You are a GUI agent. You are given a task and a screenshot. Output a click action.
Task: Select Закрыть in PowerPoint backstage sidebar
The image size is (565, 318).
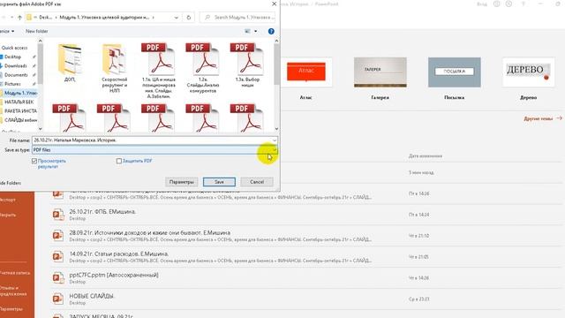pos(8,215)
